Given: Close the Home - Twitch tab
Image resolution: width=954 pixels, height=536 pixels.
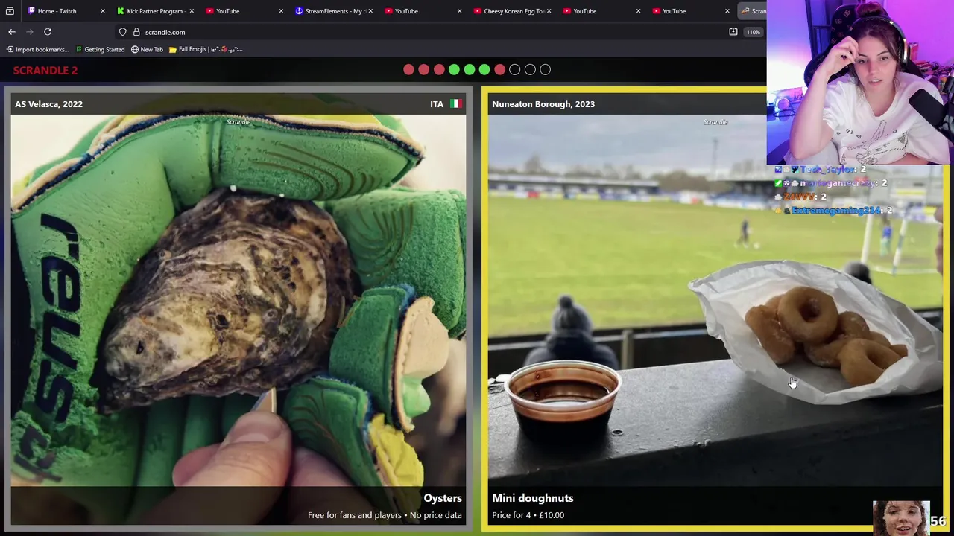Looking at the screenshot, I should pyautogui.click(x=103, y=11).
